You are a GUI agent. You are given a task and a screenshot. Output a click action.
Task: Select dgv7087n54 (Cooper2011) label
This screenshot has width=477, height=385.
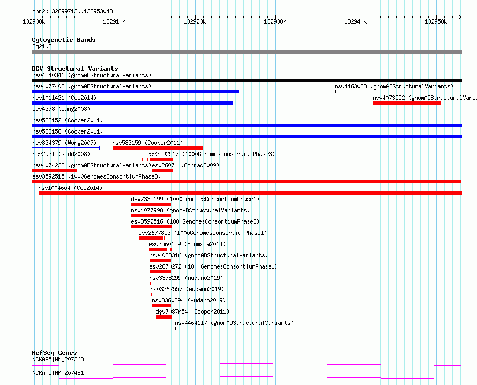click(192, 312)
